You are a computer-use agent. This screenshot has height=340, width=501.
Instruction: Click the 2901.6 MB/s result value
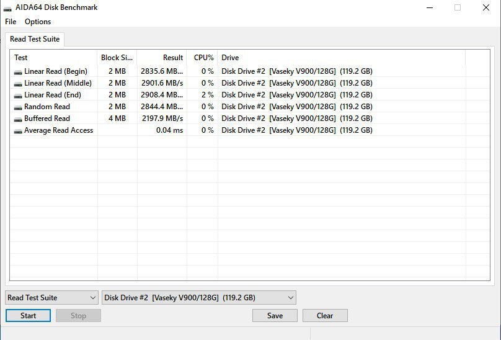coord(162,83)
